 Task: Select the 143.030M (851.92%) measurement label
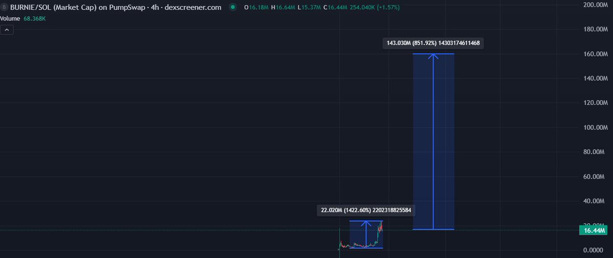click(433, 43)
